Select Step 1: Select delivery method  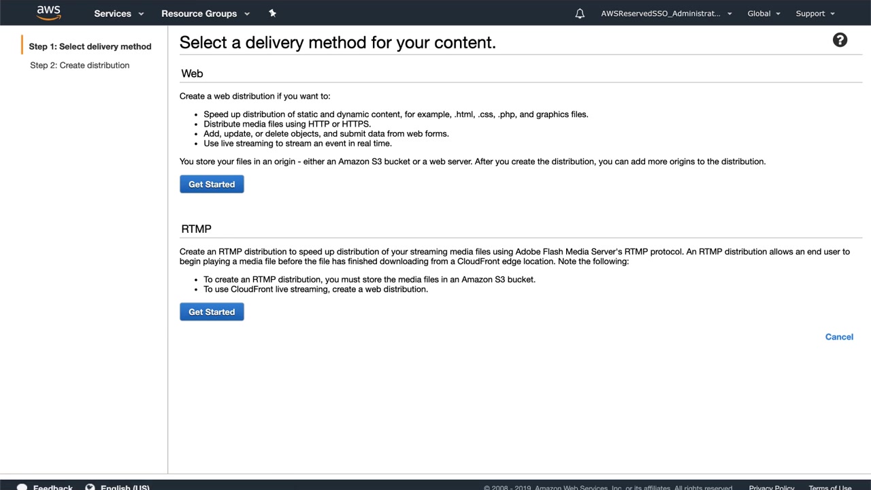click(x=90, y=46)
